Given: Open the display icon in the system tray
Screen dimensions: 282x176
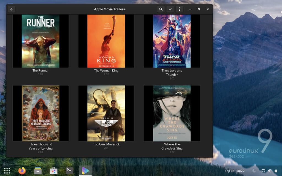Looking at the screenshot, I should 264,170.
